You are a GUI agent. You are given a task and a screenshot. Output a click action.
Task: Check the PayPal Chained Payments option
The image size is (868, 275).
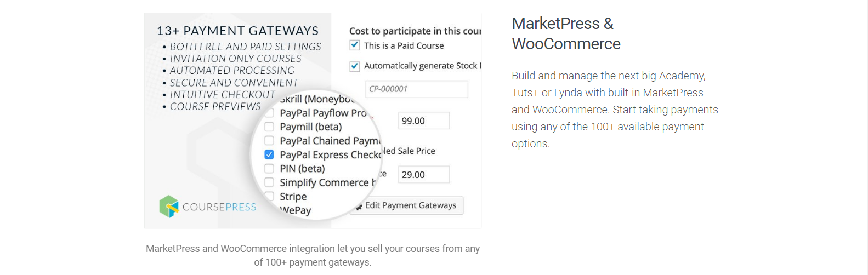click(x=269, y=141)
